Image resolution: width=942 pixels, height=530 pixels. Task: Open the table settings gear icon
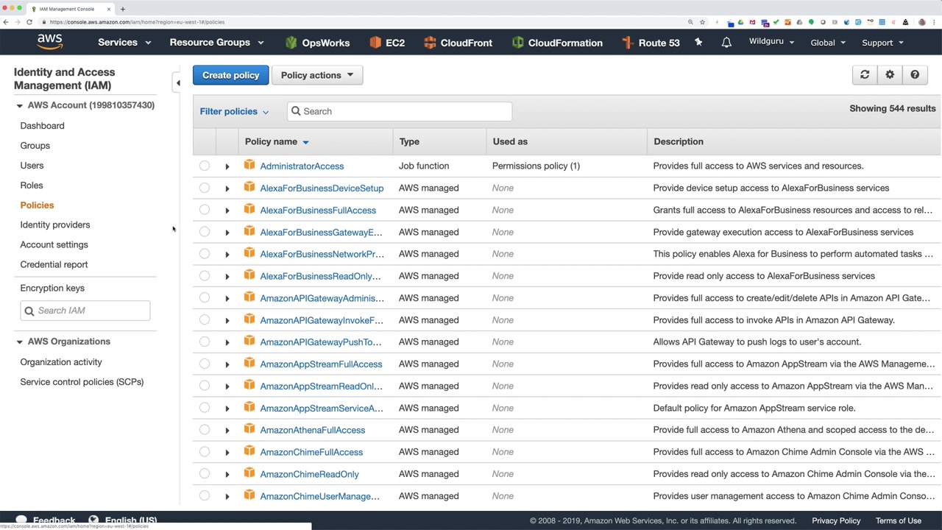click(x=890, y=74)
